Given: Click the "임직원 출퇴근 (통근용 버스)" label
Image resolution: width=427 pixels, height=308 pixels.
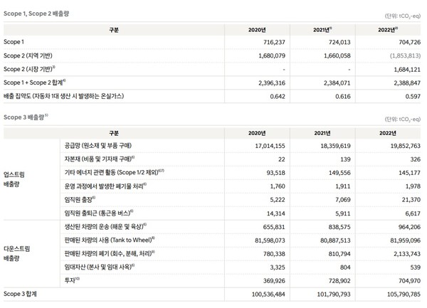Looking at the screenshot, I should [99, 213].
